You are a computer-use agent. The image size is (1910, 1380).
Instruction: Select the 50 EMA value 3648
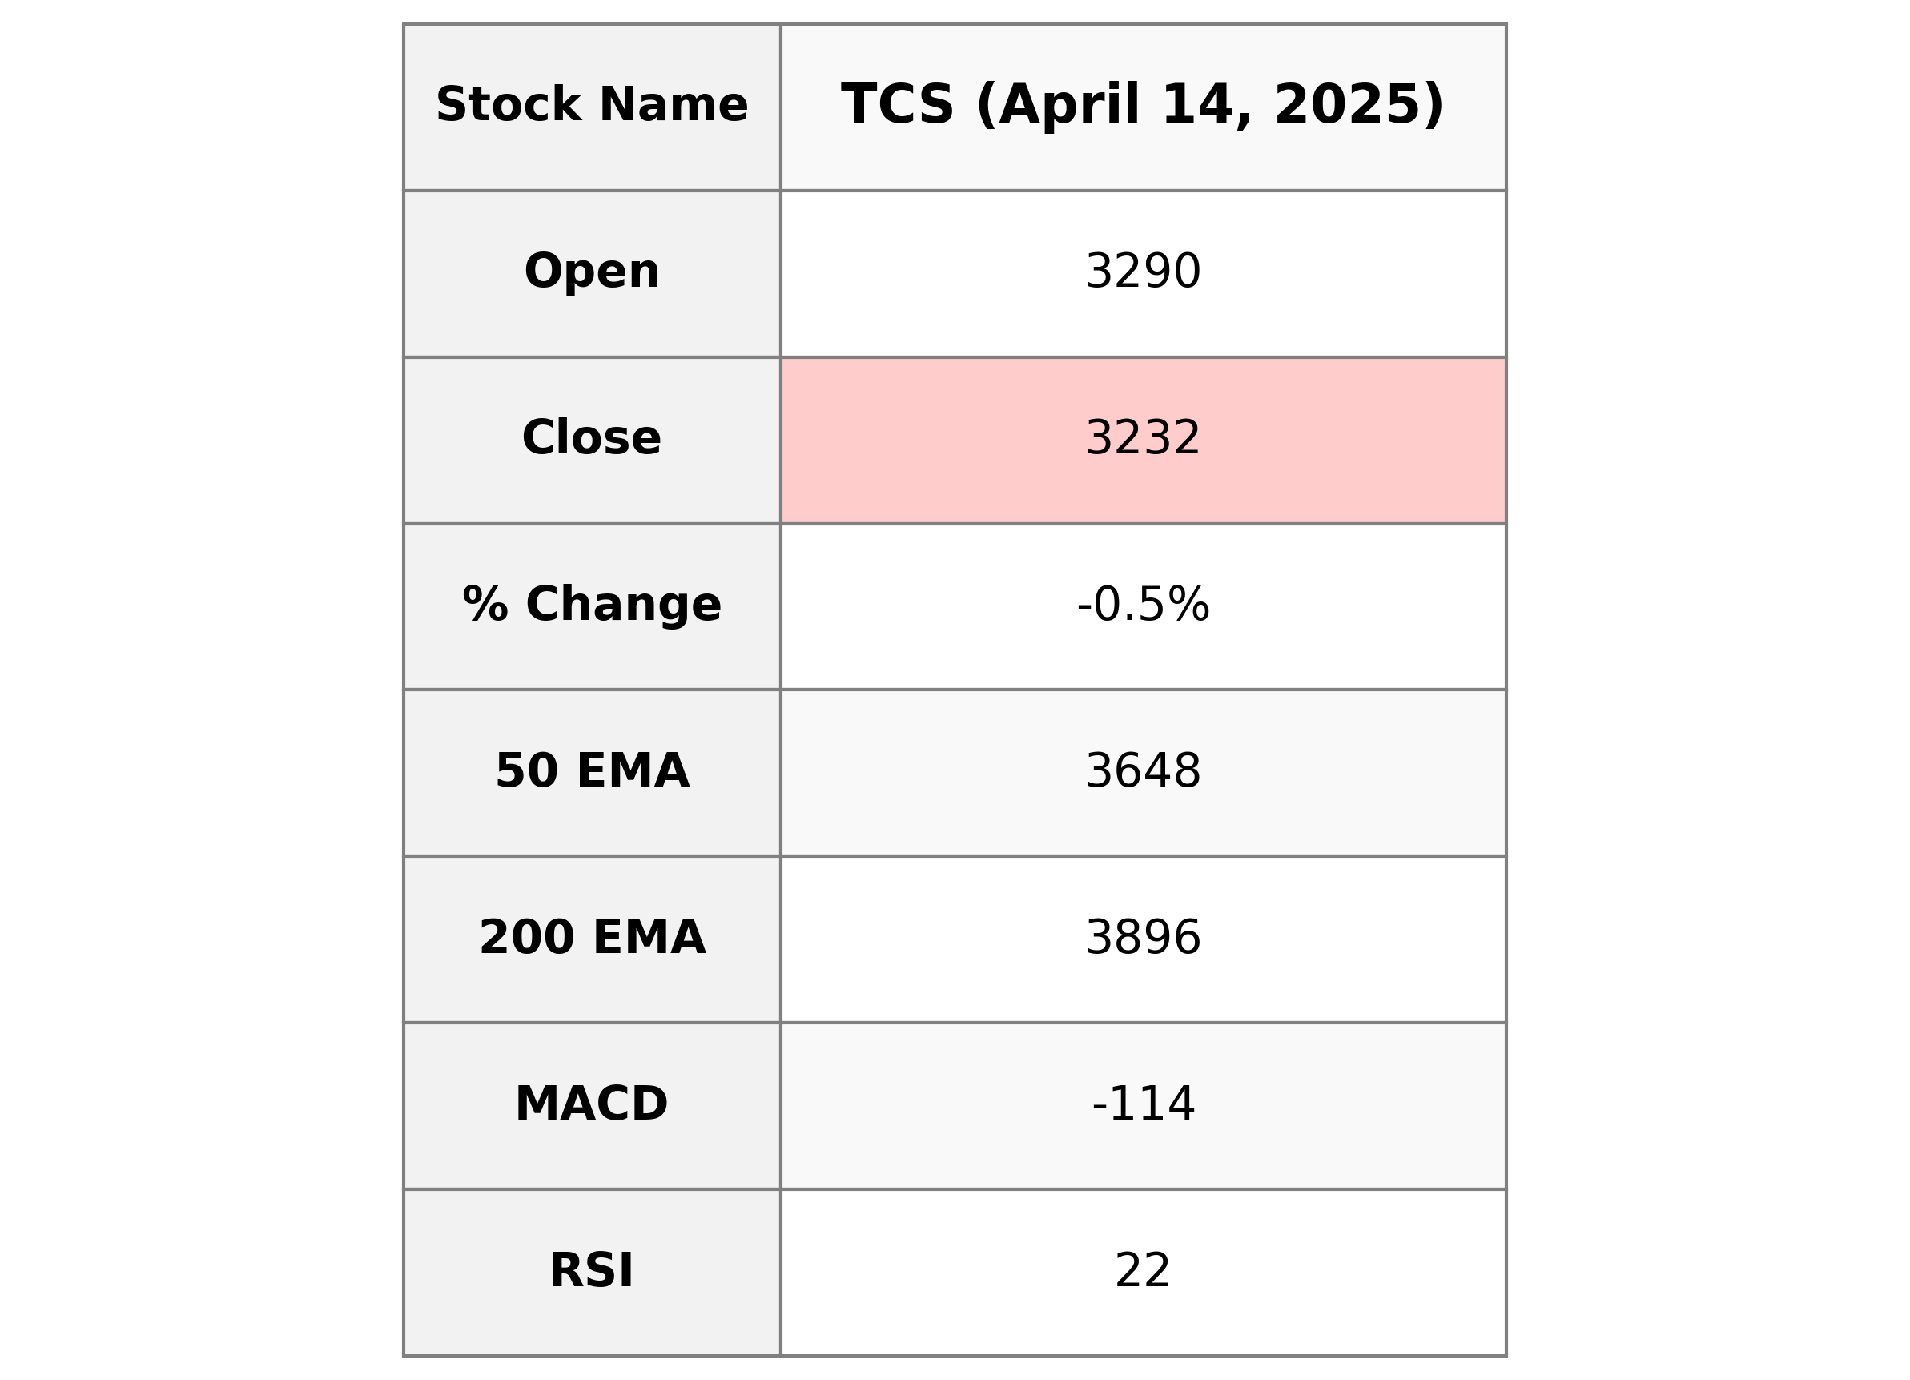(1142, 772)
